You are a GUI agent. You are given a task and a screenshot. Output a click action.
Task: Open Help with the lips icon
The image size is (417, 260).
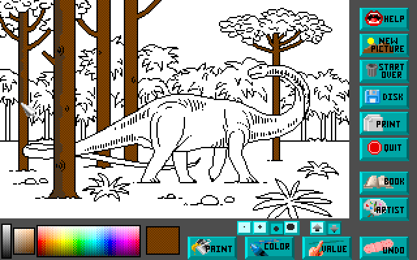[x=383, y=18]
